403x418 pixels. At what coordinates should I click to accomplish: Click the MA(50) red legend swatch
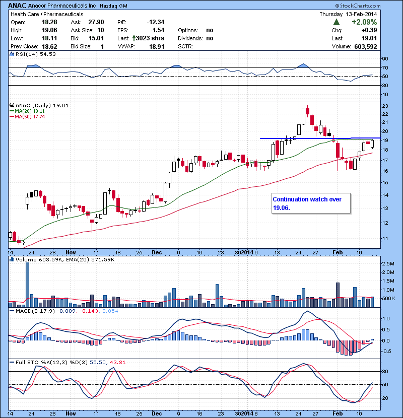click(x=12, y=117)
